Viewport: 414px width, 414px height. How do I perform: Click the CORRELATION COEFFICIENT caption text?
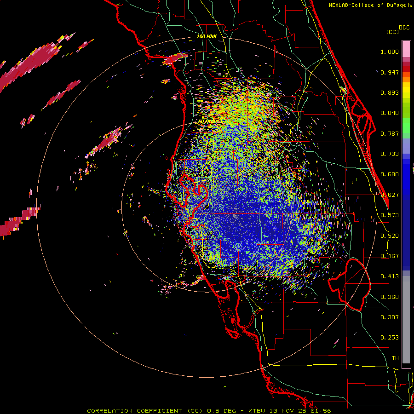134,411
